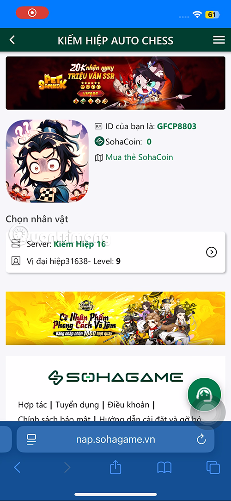Screen dimensions: 231x501
Task: Reload the page with the refresh icon
Action: (201, 440)
